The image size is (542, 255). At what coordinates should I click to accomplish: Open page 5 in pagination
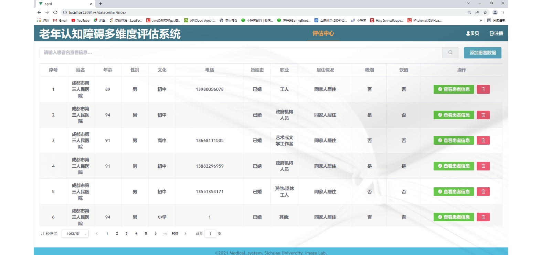coord(146,234)
